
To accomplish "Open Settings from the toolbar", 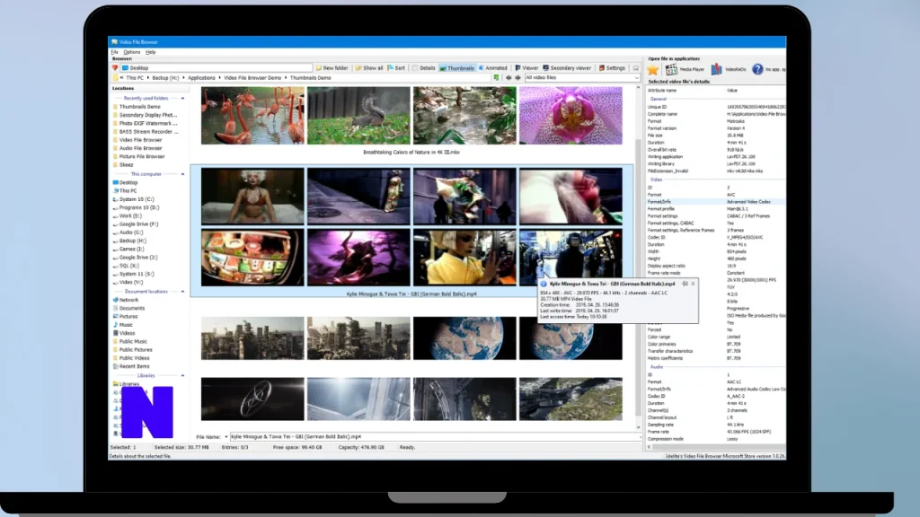I will (x=612, y=68).
